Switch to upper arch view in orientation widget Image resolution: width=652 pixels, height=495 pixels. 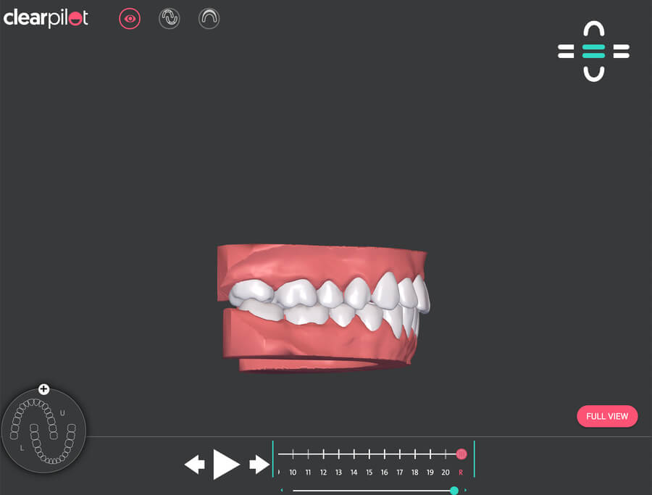click(593, 29)
